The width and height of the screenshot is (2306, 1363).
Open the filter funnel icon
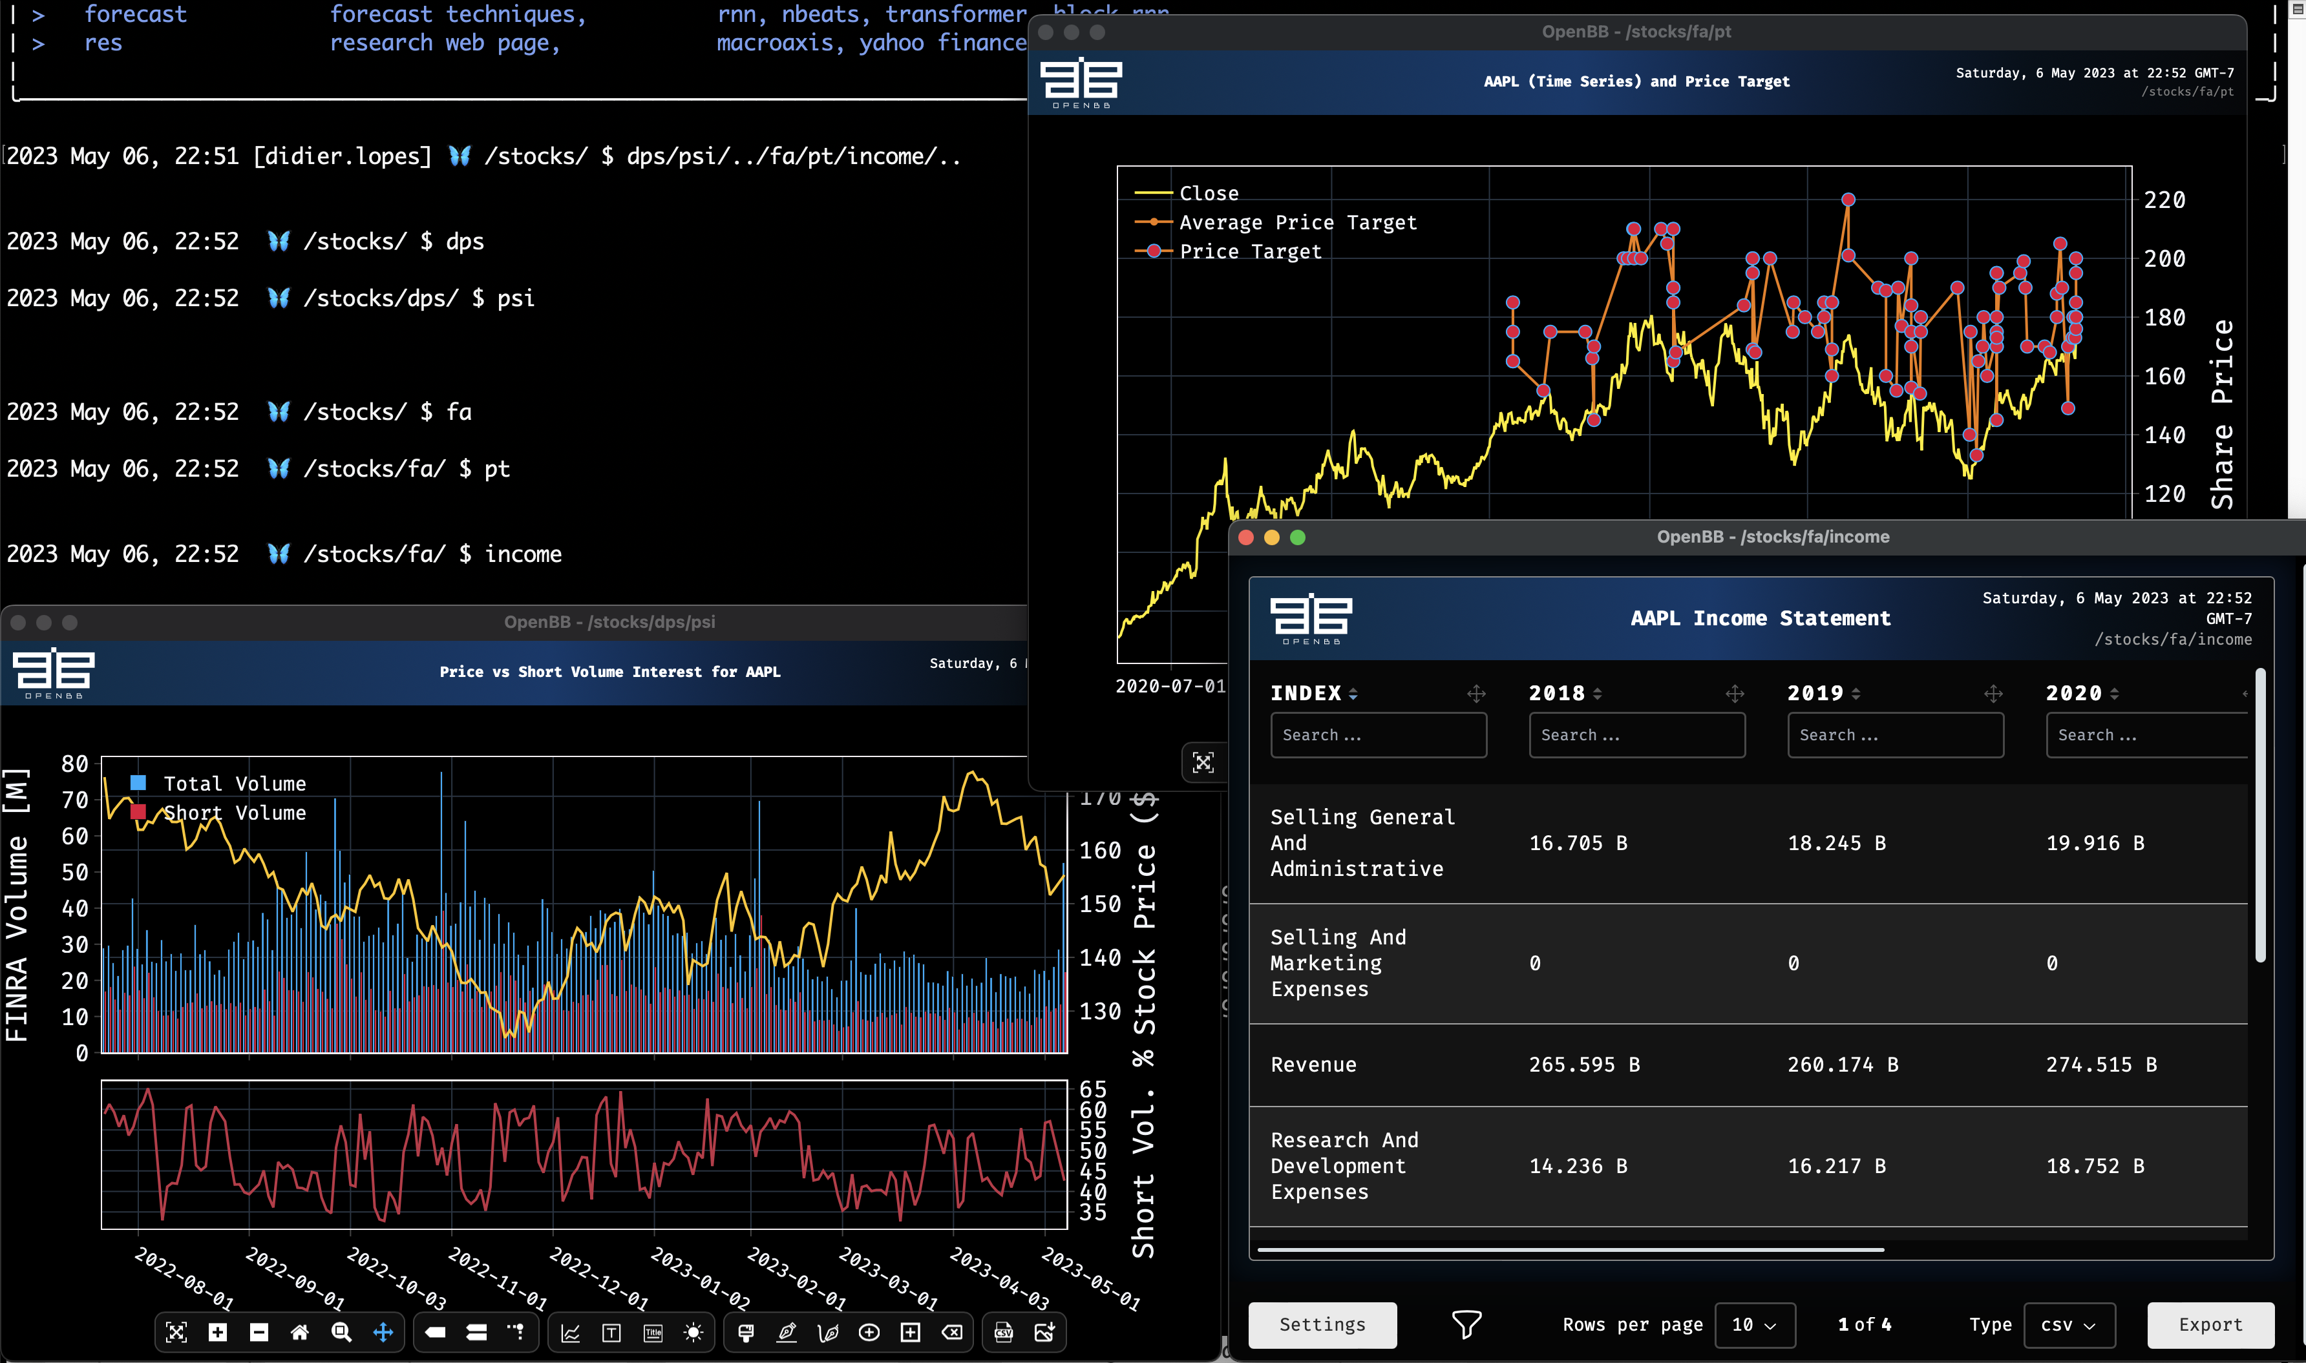(1466, 1324)
